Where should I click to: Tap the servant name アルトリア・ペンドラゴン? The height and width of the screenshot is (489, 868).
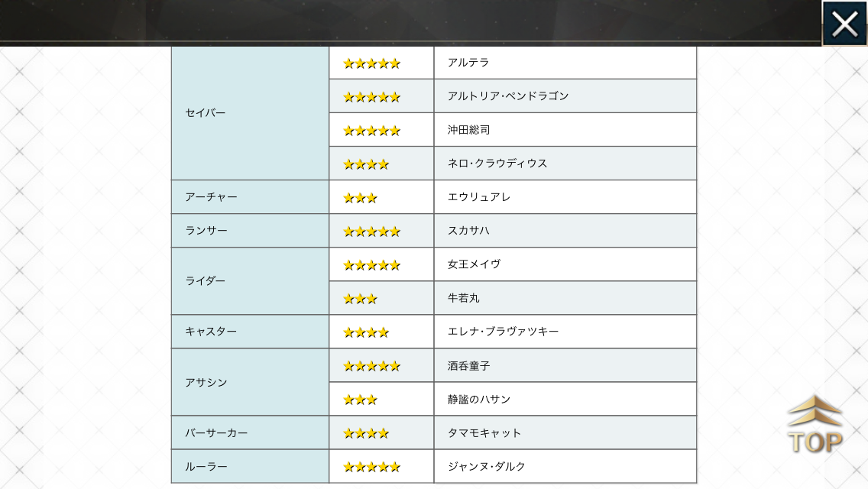(508, 96)
